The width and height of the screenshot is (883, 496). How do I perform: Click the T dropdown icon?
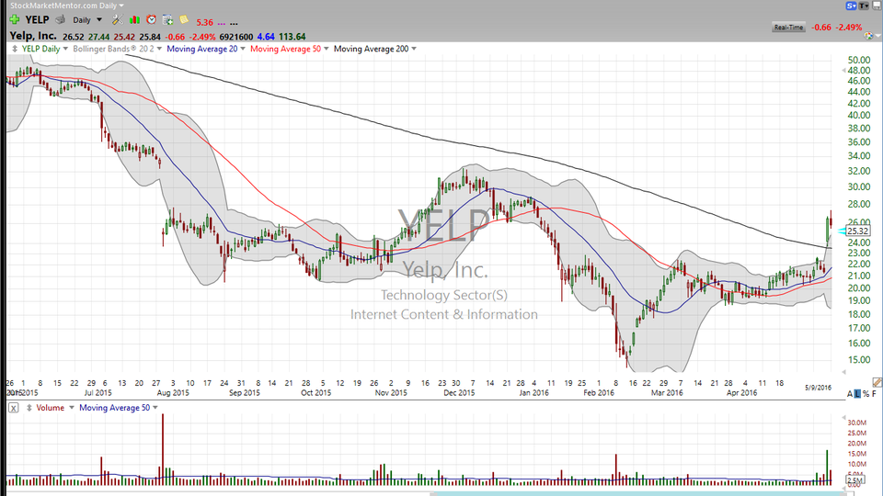(864, 6)
